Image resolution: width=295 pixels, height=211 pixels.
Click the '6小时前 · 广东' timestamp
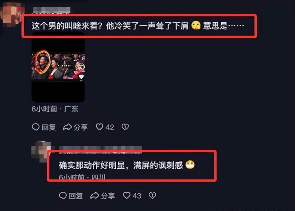[55, 109]
